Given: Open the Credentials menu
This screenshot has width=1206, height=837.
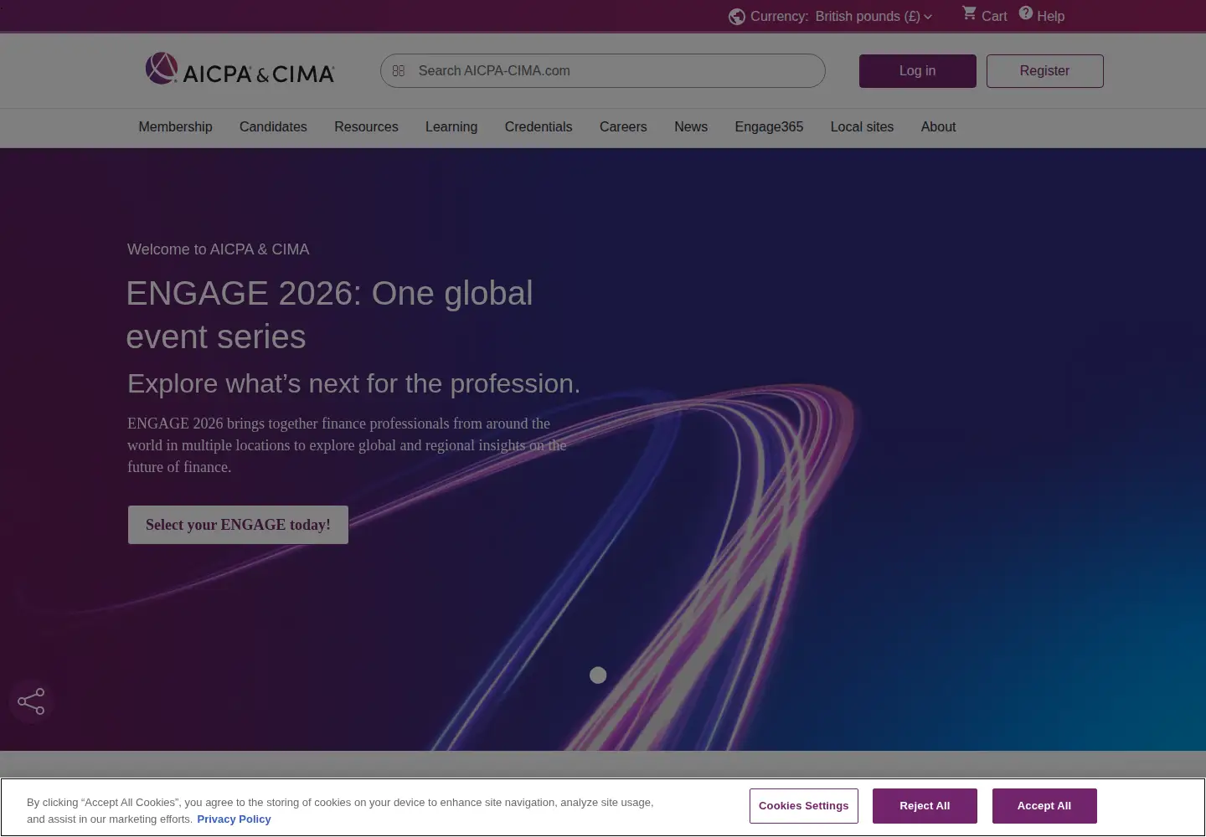Looking at the screenshot, I should 539,127.
